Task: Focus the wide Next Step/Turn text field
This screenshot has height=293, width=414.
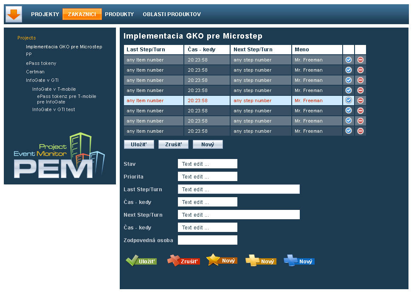Action: pos(239,215)
